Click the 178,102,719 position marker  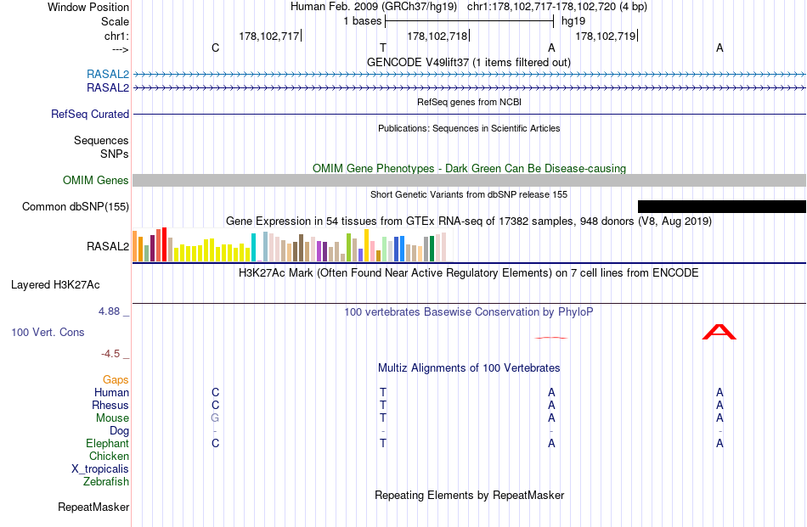tap(607, 36)
